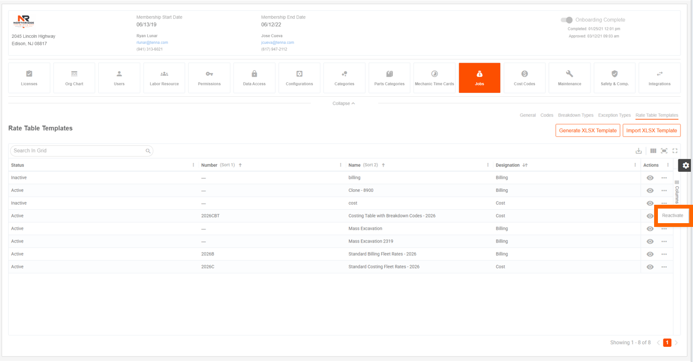
Task: Open the Mechanic Time Cards tile
Action: pyautogui.click(x=434, y=78)
